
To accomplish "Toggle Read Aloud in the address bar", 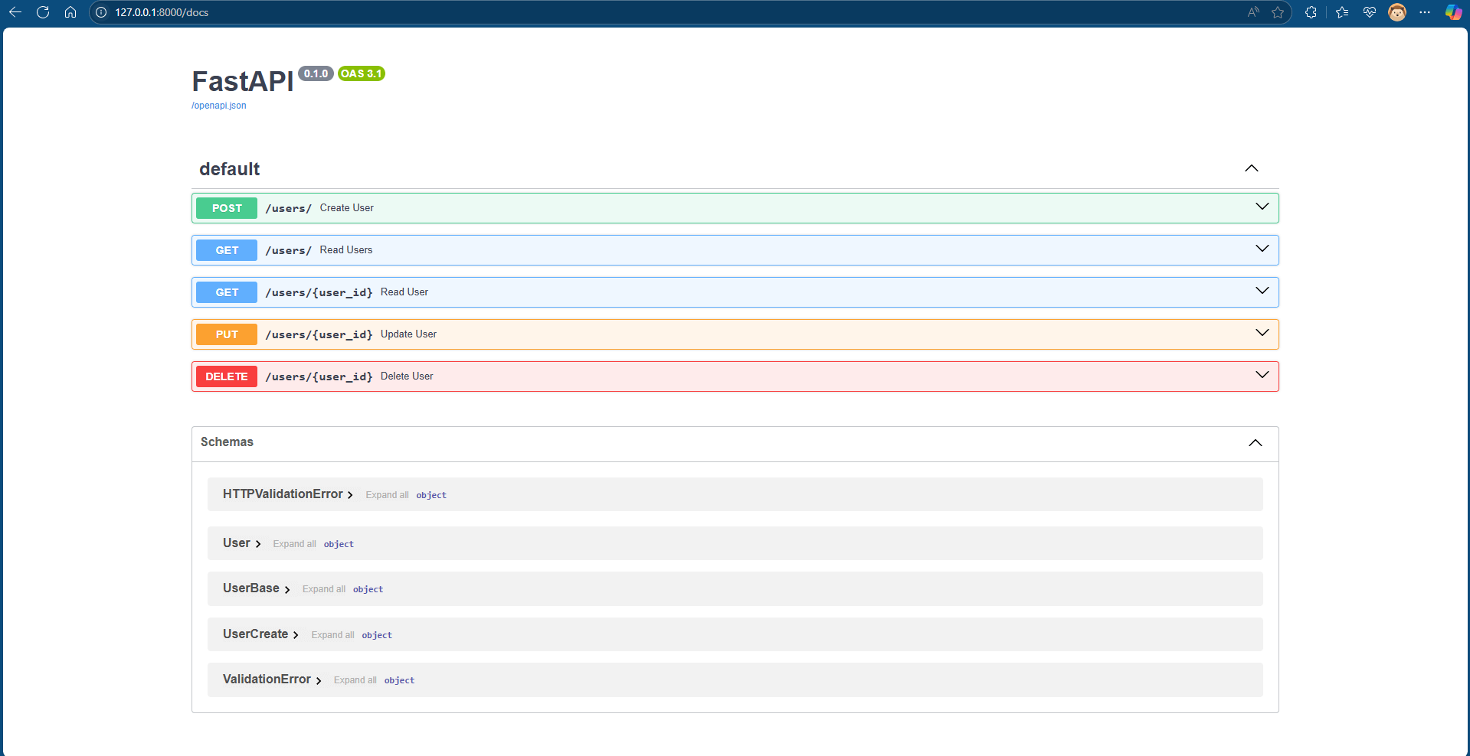I will [1253, 12].
